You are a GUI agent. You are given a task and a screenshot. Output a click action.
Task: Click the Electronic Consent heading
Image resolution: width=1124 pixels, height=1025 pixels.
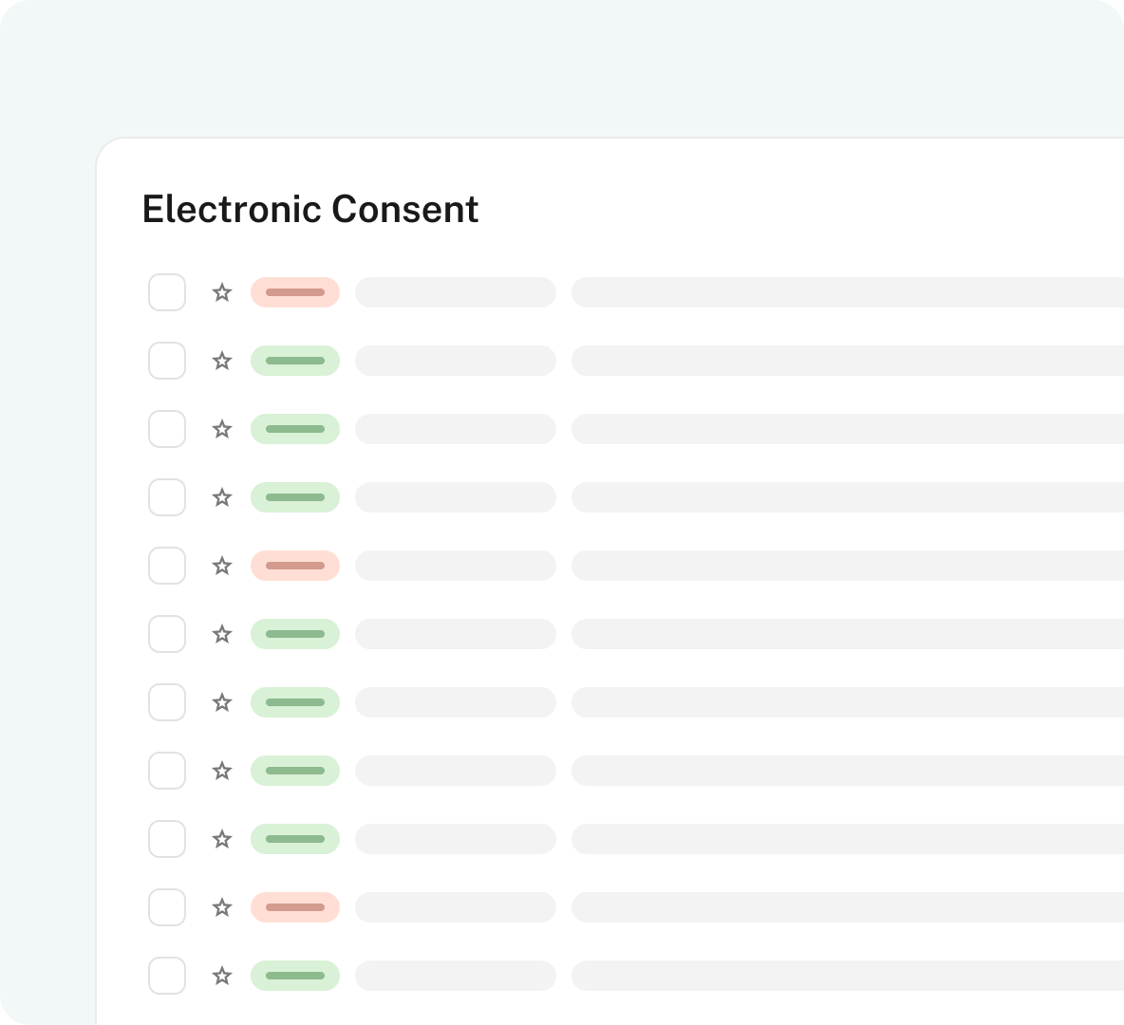pyautogui.click(x=310, y=210)
